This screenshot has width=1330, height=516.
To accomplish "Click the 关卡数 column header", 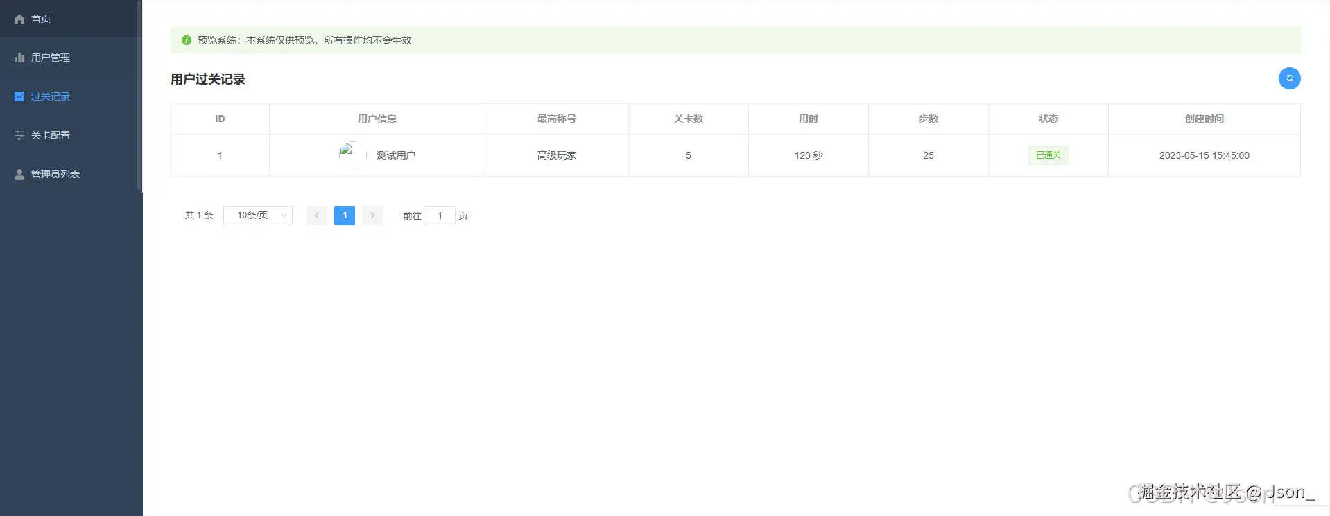I will [x=689, y=119].
